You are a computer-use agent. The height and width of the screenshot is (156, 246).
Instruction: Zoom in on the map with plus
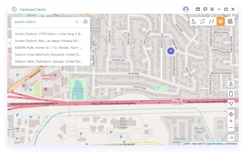pyautogui.click(x=231, y=121)
